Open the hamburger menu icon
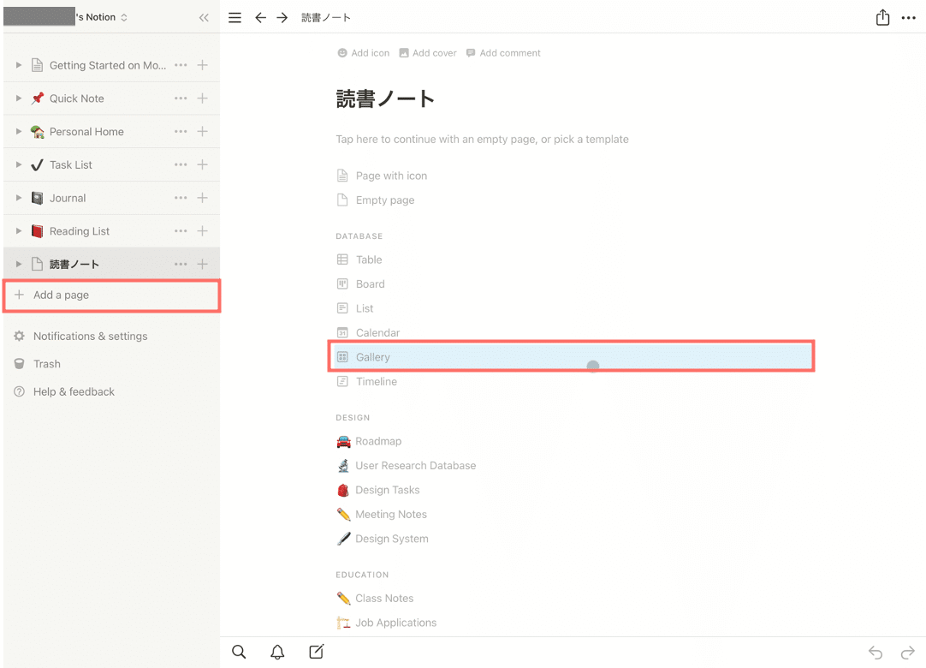 [x=235, y=17]
